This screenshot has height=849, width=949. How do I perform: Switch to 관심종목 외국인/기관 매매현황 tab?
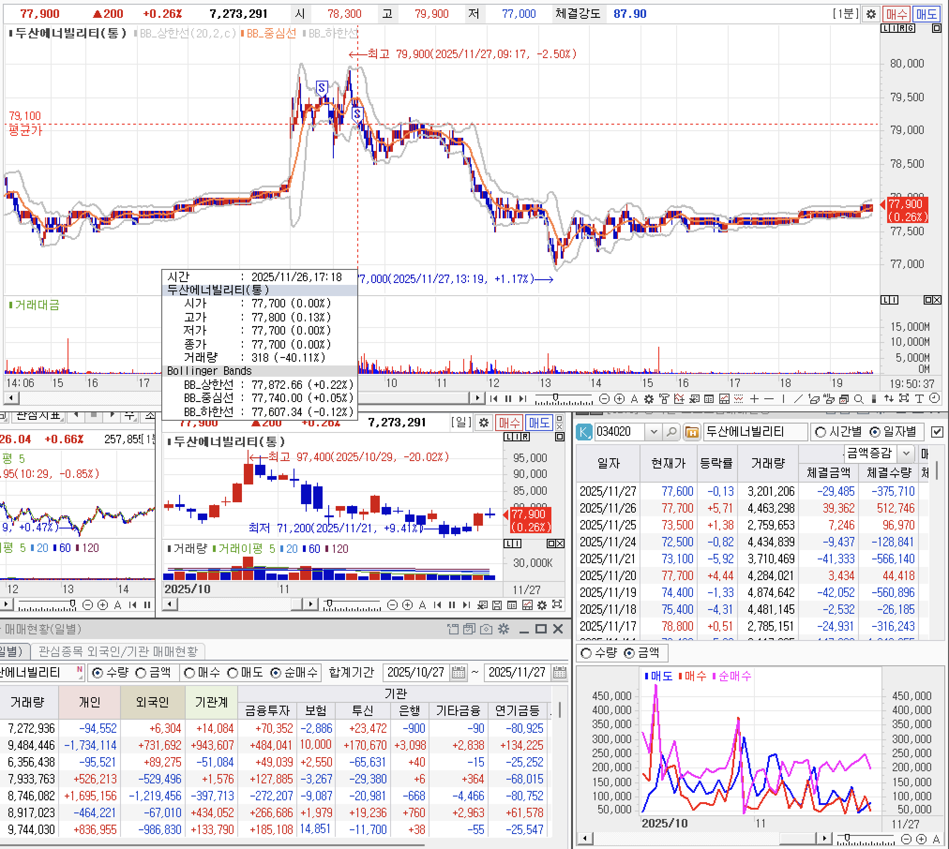click(118, 651)
